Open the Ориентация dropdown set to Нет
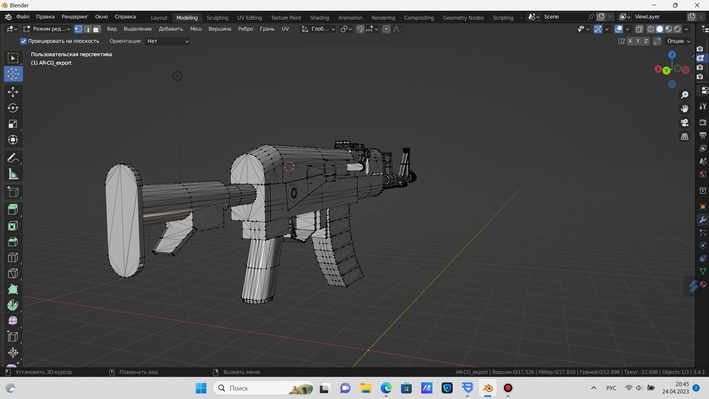This screenshot has height=399, width=709. tap(168, 41)
